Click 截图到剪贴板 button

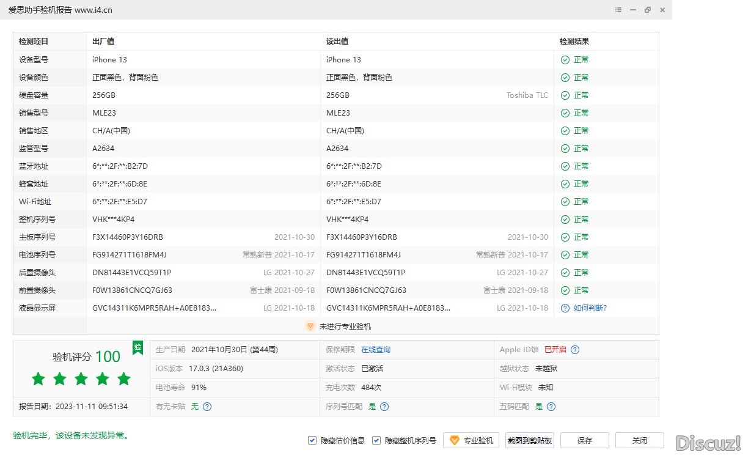pos(530,440)
